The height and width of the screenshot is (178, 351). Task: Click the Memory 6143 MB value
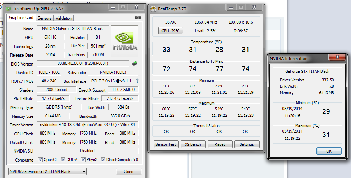(327, 93)
